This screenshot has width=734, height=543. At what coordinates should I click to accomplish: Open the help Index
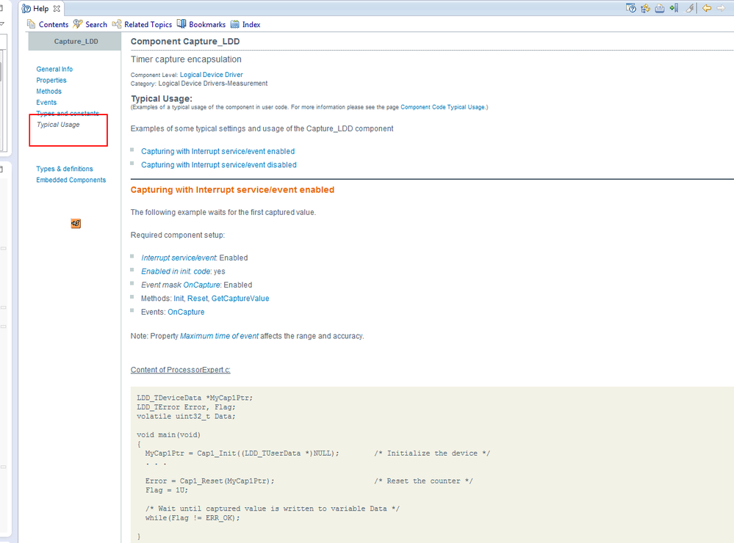(x=245, y=24)
